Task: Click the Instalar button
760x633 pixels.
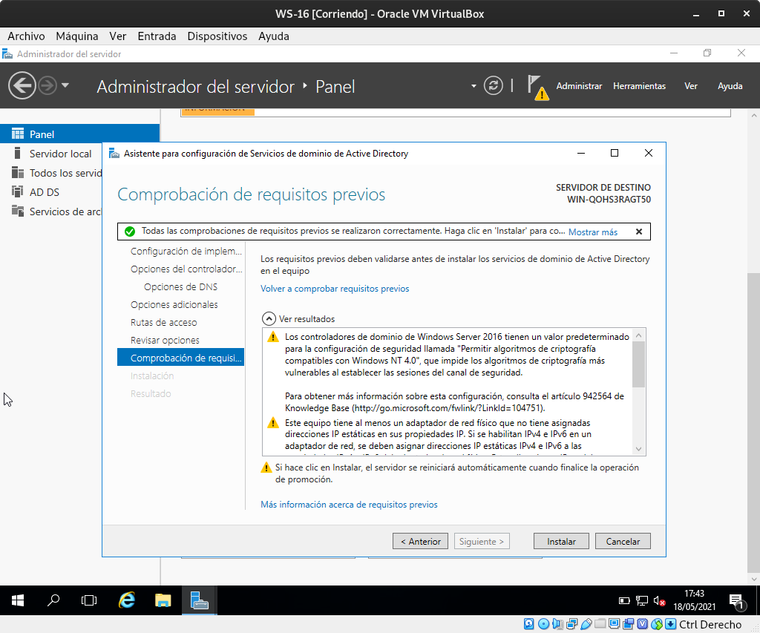Action: (x=561, y=541)
